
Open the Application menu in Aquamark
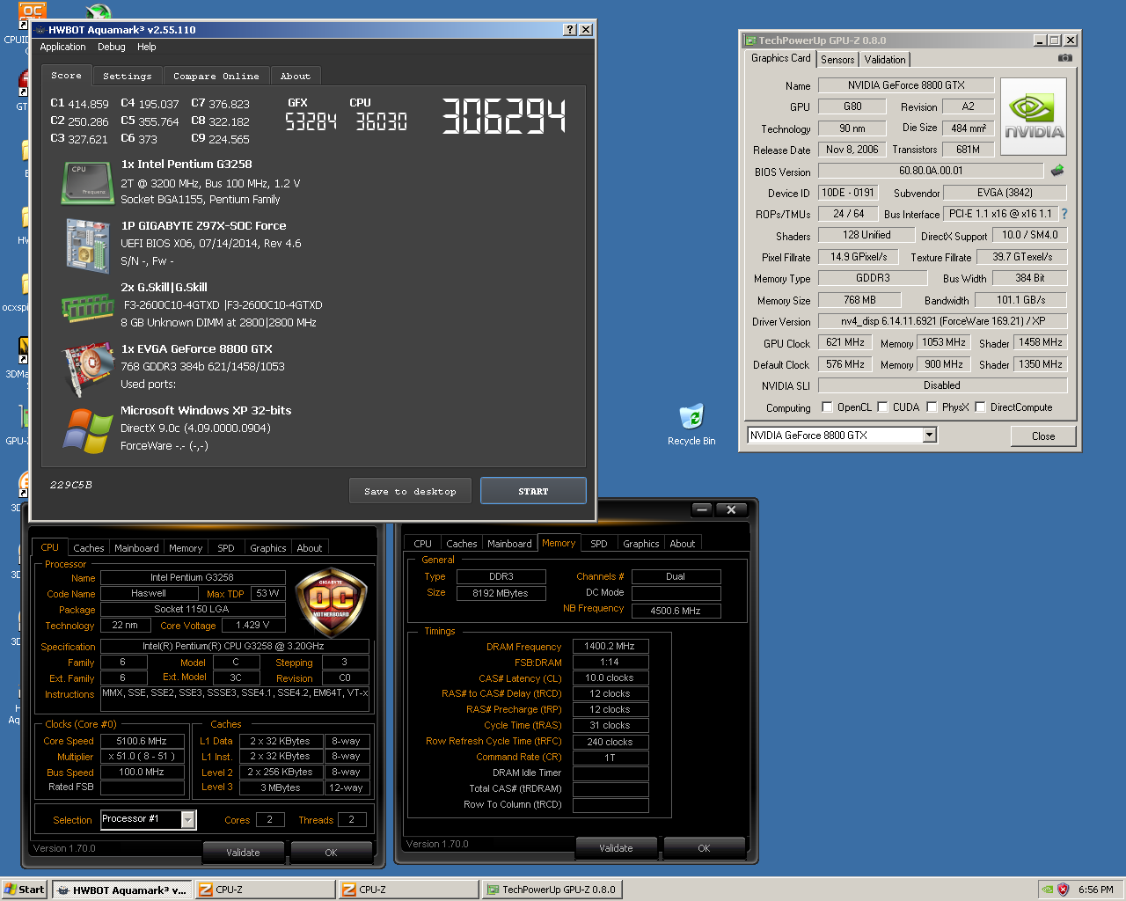tap(62, 47)
